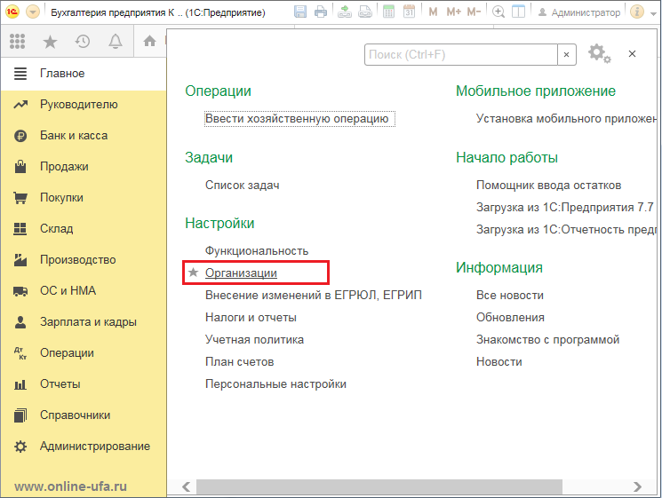Viewport: 662px width, 498px height.
Task: Open the Список задач link
Action: tap(243, 186)
